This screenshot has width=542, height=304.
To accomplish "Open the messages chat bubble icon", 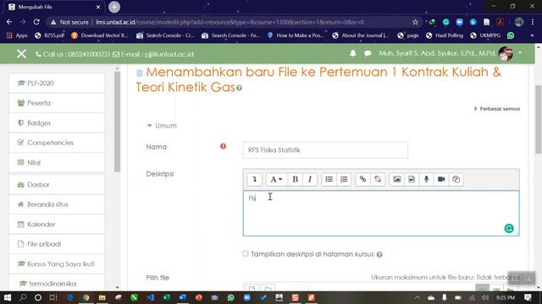I will click(x=368, y=53).
